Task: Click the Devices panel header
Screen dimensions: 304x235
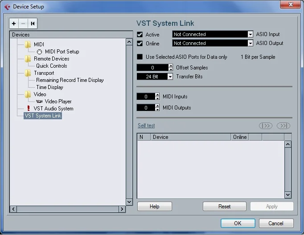Action: pyautogui.click(x=71, y=35)
